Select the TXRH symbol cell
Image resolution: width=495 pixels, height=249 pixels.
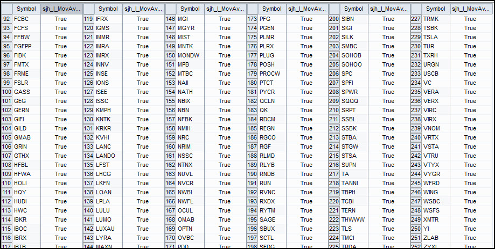(436, 55)
